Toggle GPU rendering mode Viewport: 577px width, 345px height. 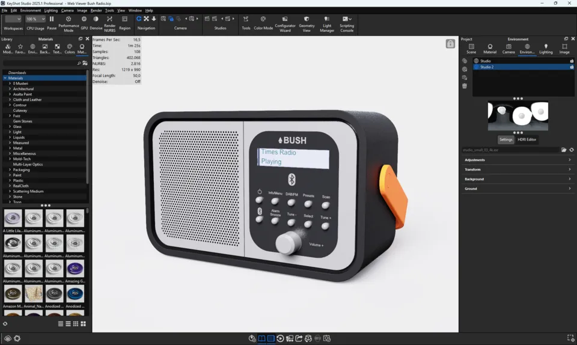pyautogui.click(x=84, y=22)
